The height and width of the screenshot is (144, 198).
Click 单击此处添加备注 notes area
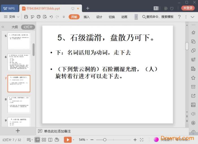(x=57, y=131)
